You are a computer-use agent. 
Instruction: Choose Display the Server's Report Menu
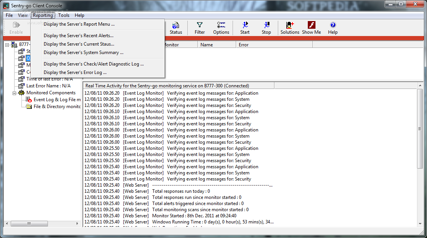tap(97, 24)
